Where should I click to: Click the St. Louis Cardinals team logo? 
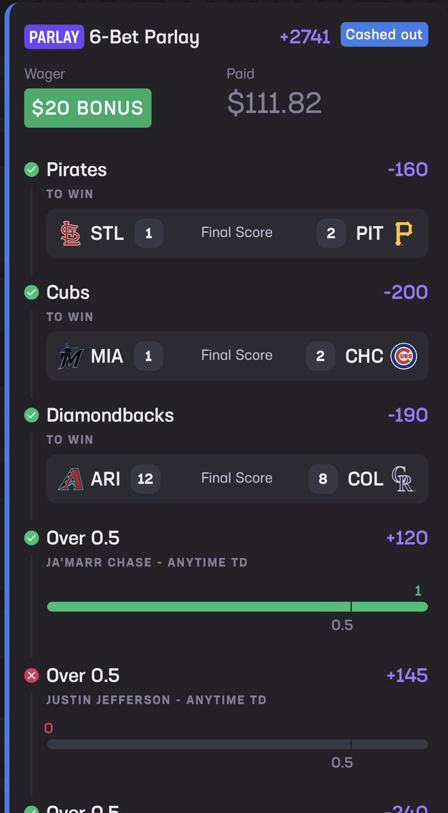point(70,234)
